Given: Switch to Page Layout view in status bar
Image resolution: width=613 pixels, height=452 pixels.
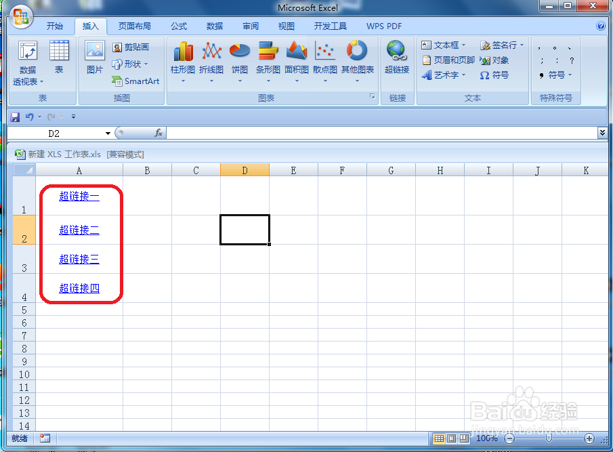Looking at the screenshot, I should 452,438.
